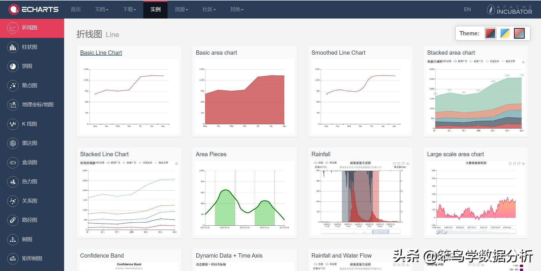Click the Smoothed Line Chart preview thumbnail
Screen dimensions: 541x271
[x=360, y=97]
